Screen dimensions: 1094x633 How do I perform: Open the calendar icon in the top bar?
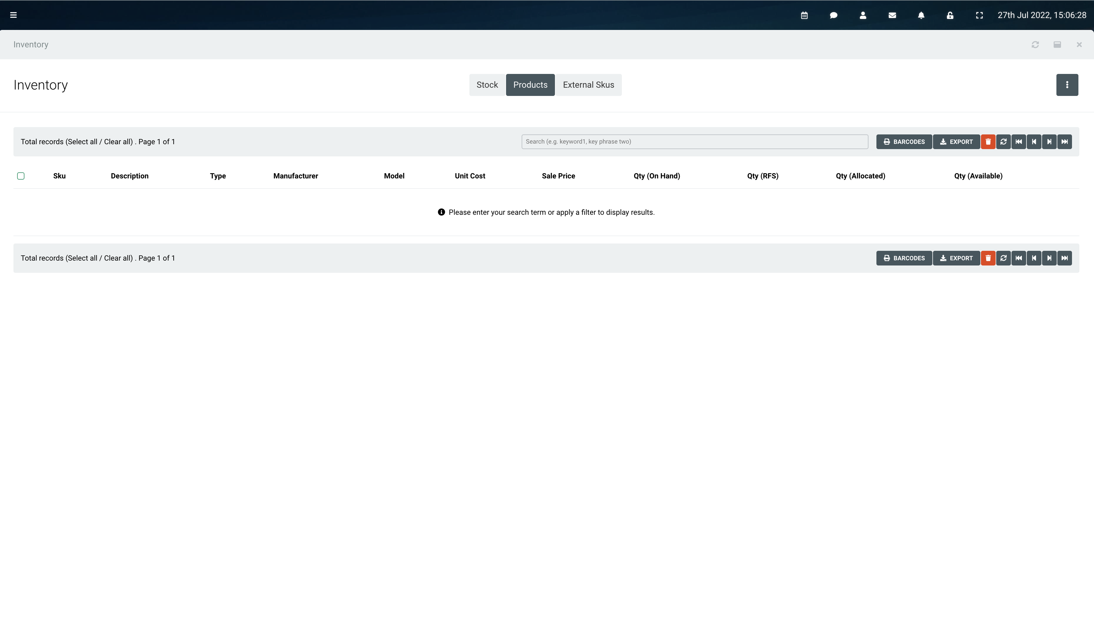coord(804,15)
